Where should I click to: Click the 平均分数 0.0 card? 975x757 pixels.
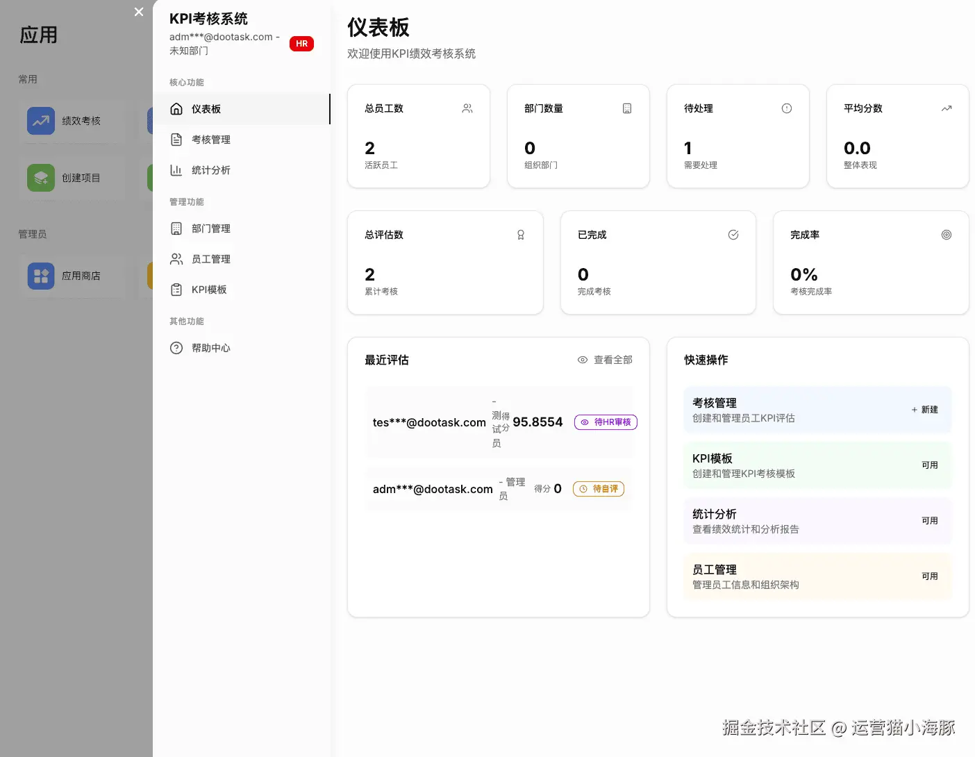click(x=898, y=136)
